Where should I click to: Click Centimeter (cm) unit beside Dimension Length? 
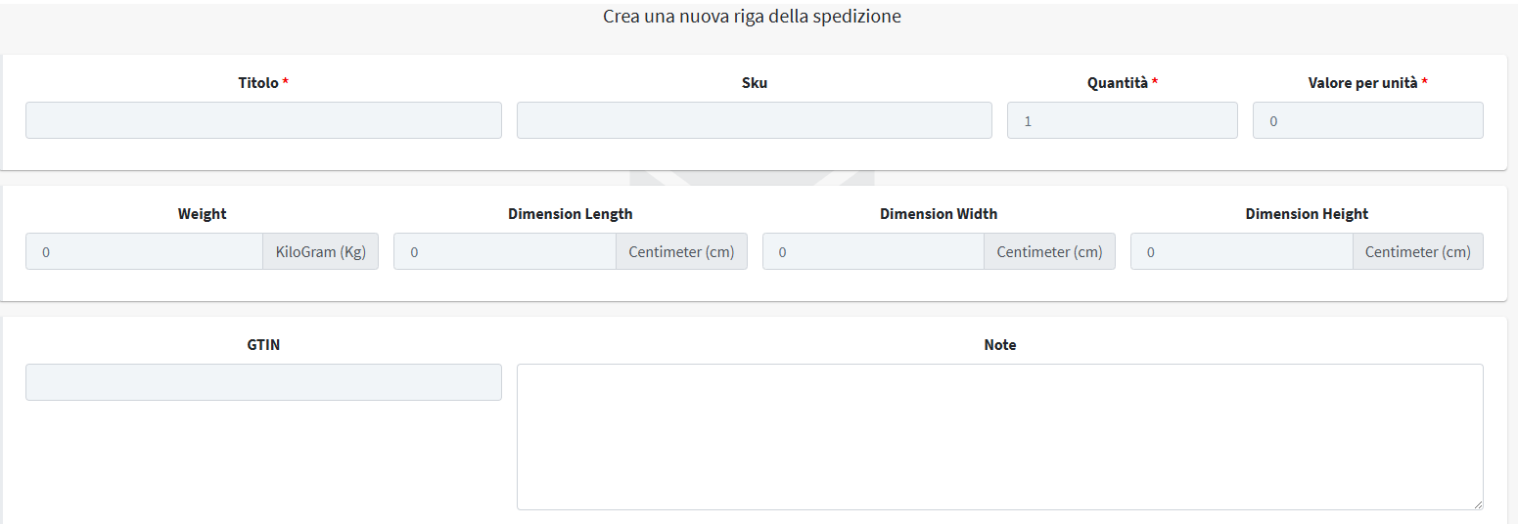(681, 251)
